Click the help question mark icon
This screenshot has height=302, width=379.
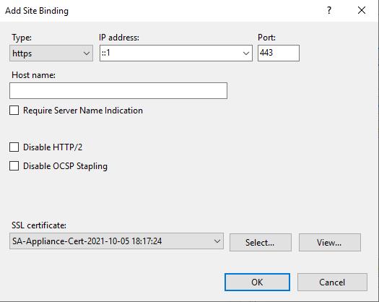click(329, 10)
